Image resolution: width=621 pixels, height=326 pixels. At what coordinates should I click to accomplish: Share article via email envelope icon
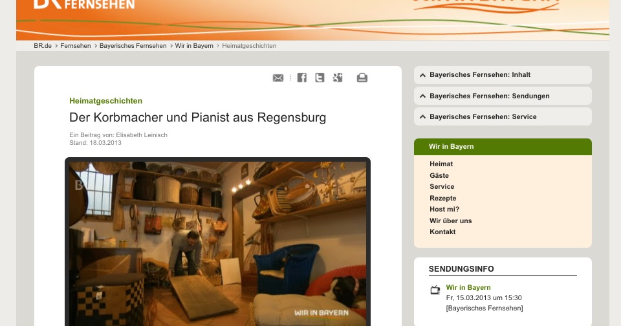point(278,78)
